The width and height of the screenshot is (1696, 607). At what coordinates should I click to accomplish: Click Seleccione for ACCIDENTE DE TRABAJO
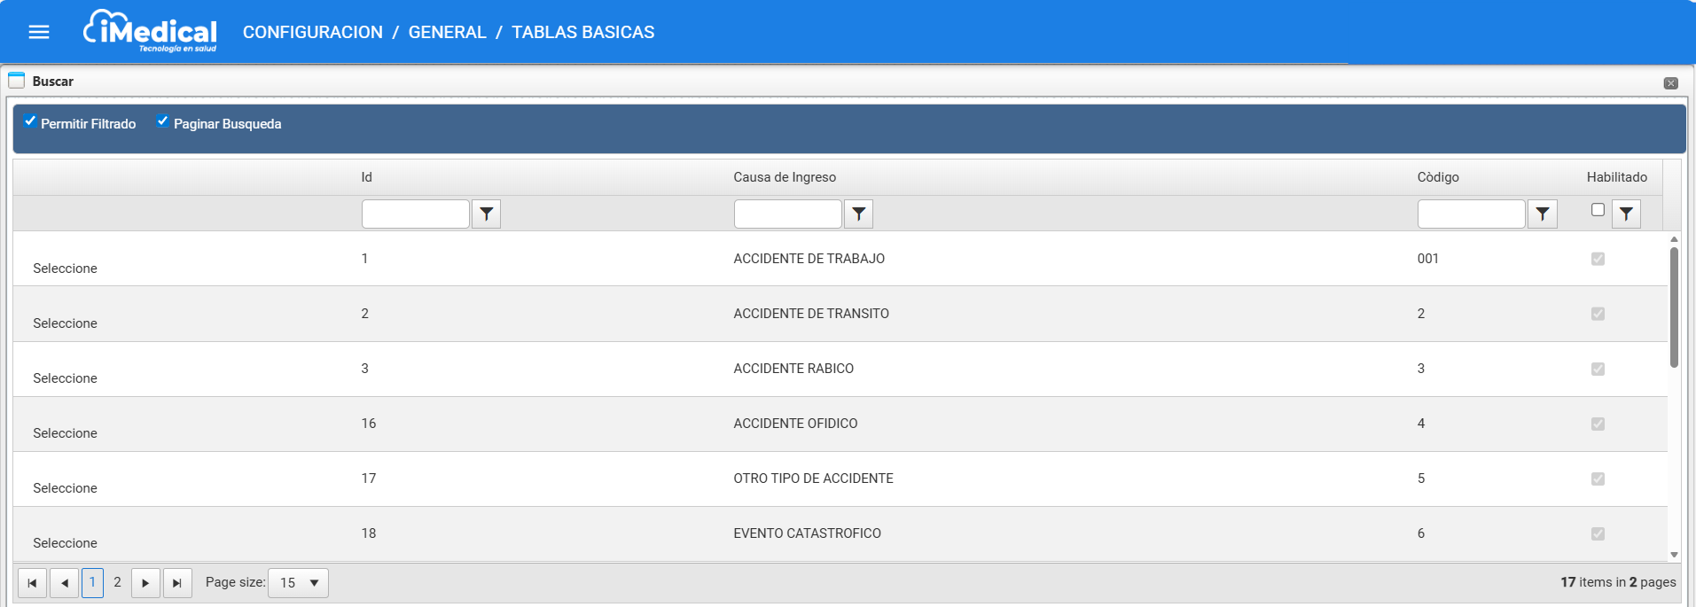(x=65, y=268)
